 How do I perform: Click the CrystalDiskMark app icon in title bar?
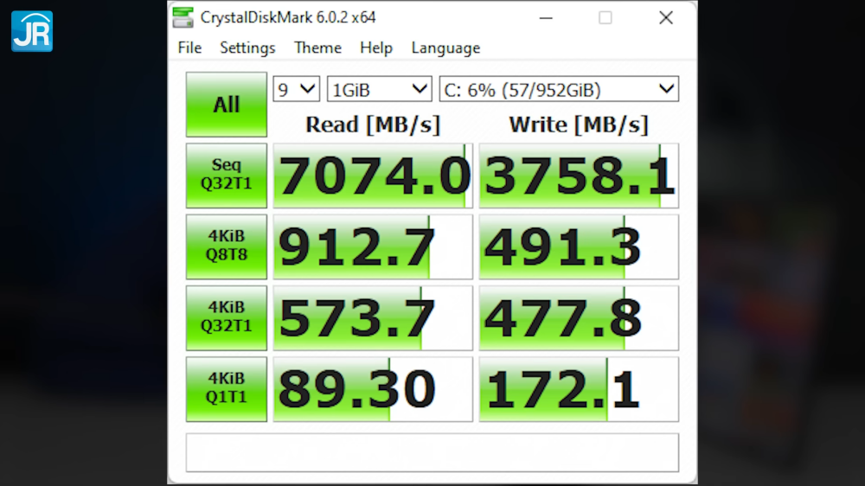point(183,17)
